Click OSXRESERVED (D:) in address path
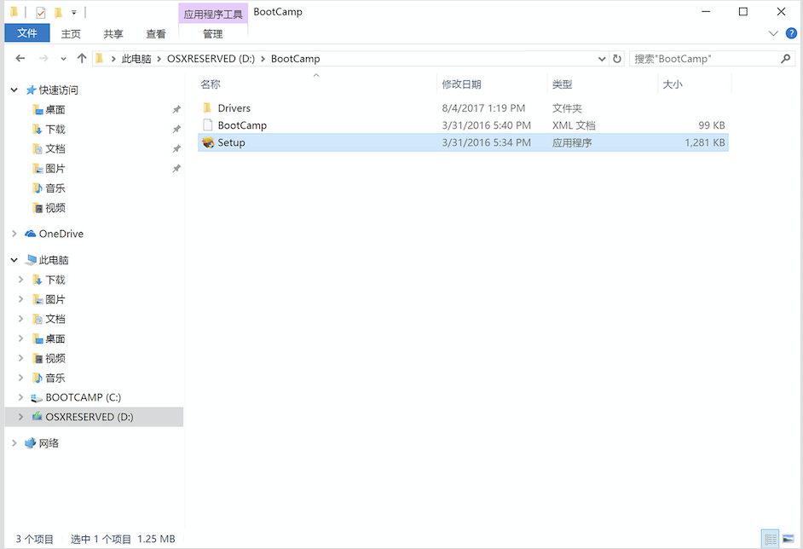This screenshot has width=803, height=549. [x=211, y=59]
